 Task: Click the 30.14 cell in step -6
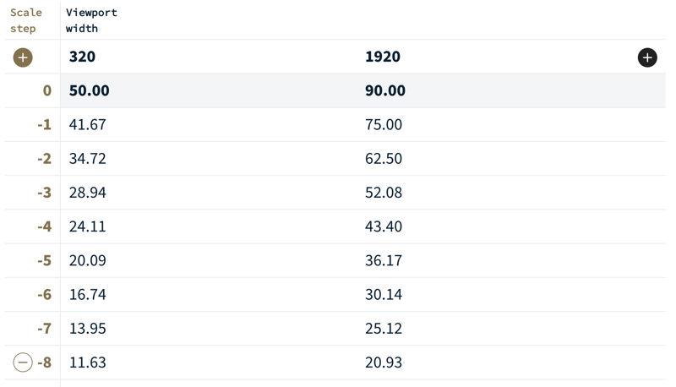[384, 294]
